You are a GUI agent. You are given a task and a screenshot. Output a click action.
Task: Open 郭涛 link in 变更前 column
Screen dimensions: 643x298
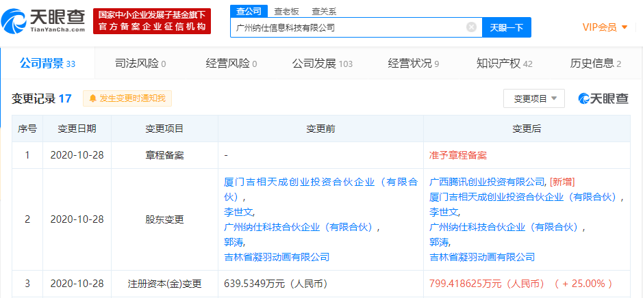click(x=234, y=243)
